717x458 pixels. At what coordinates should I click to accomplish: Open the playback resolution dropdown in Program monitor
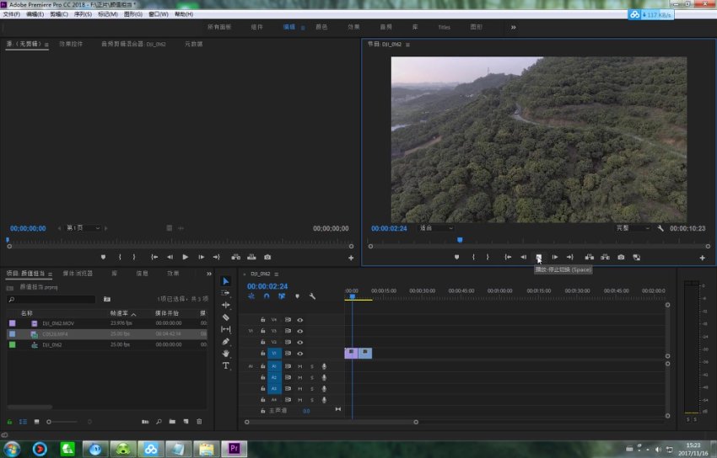[632, 228]
